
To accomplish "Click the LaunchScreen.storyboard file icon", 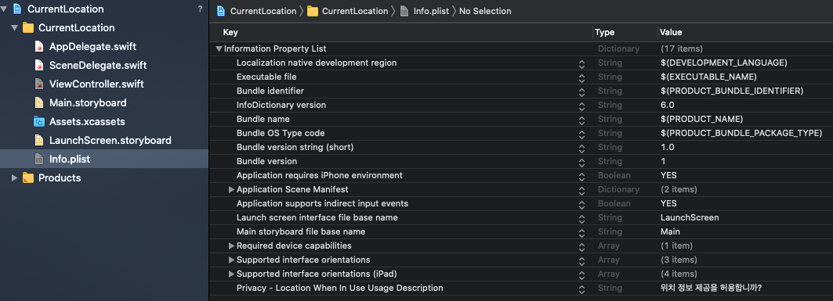I will (x=38, y=141).
